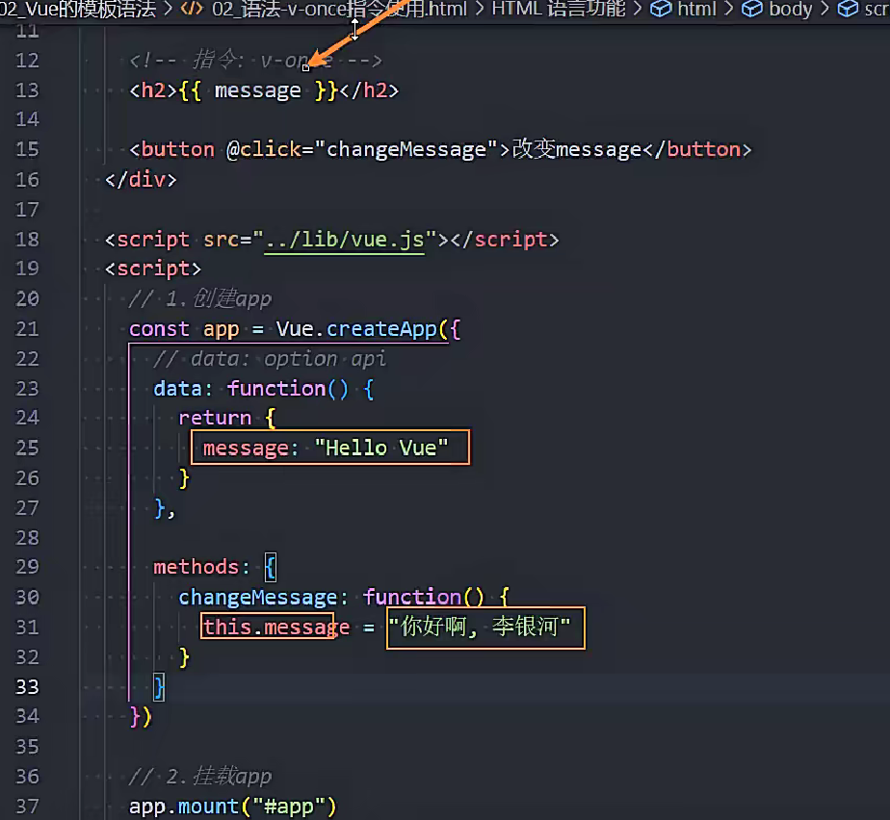Click the opening brace after methods:
Screen dimensions: 890x820
[x=271, y=568]
